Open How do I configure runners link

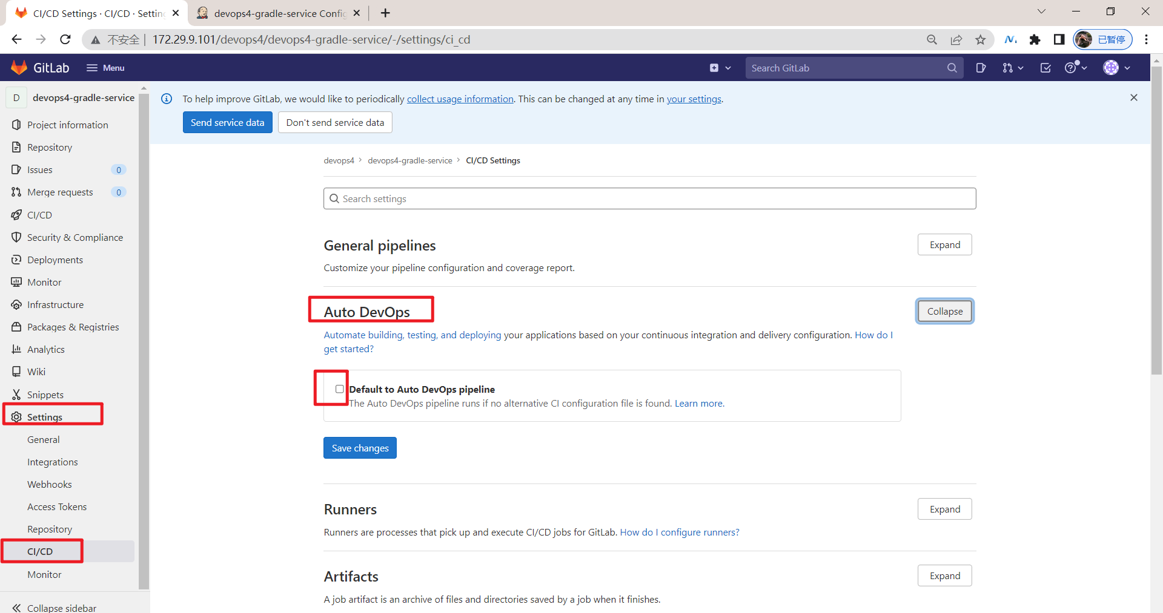tap(680, 532)
